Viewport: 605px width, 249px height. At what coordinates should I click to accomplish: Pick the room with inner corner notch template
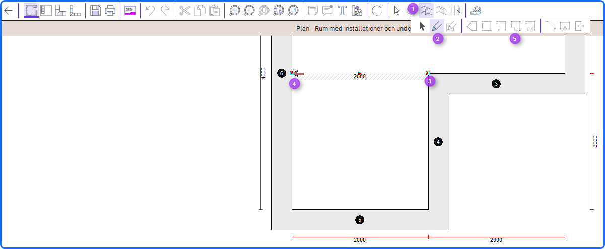[x=501, y=26]
